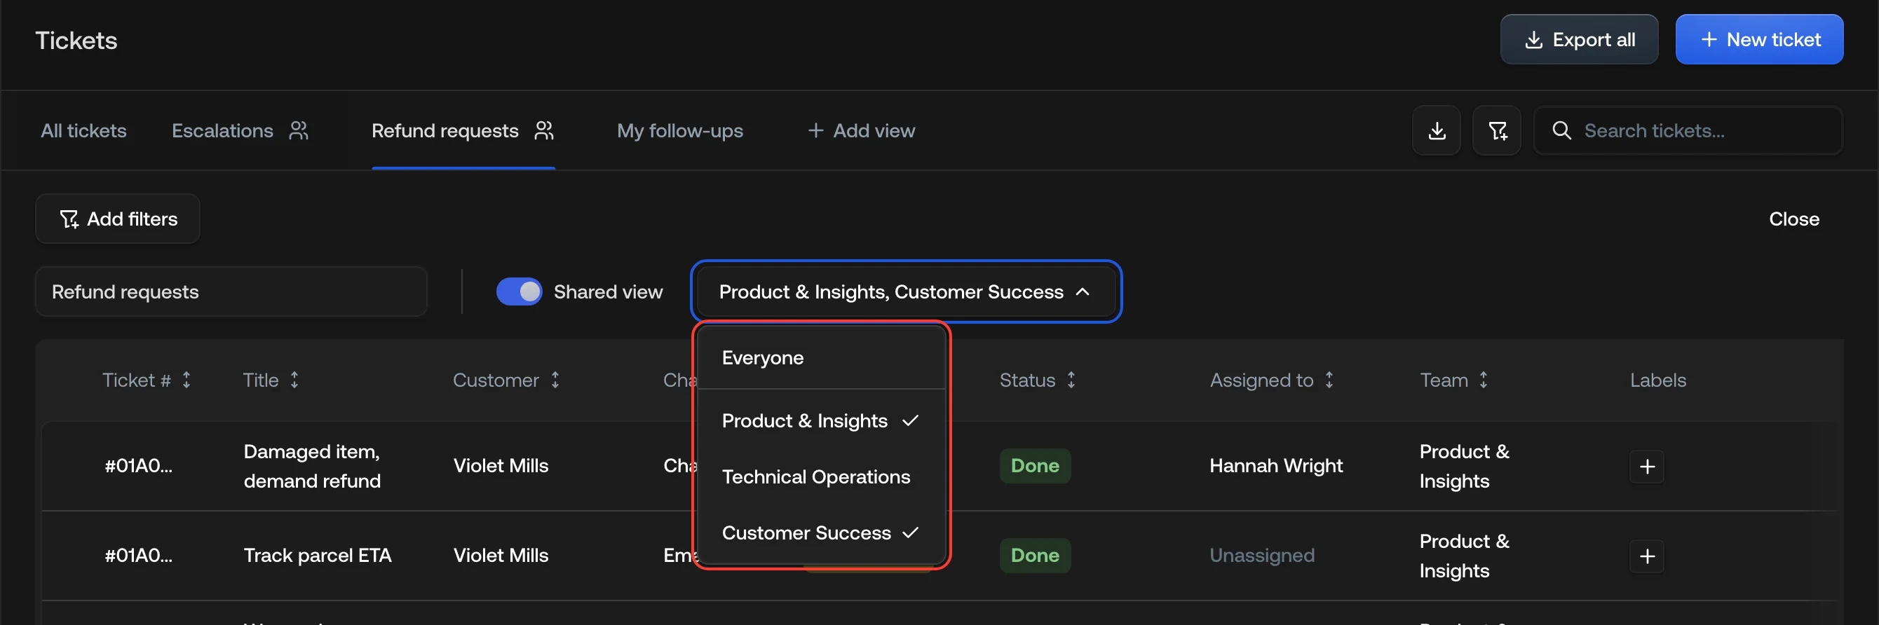This screenshot has width=1879, height=625.
Task: Create a New ticket
Action: click(x=1758, y=39)
